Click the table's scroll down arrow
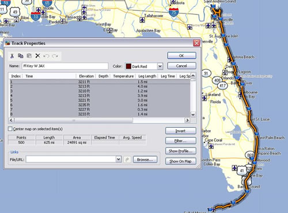288x213 pixels. pos(193,115)
